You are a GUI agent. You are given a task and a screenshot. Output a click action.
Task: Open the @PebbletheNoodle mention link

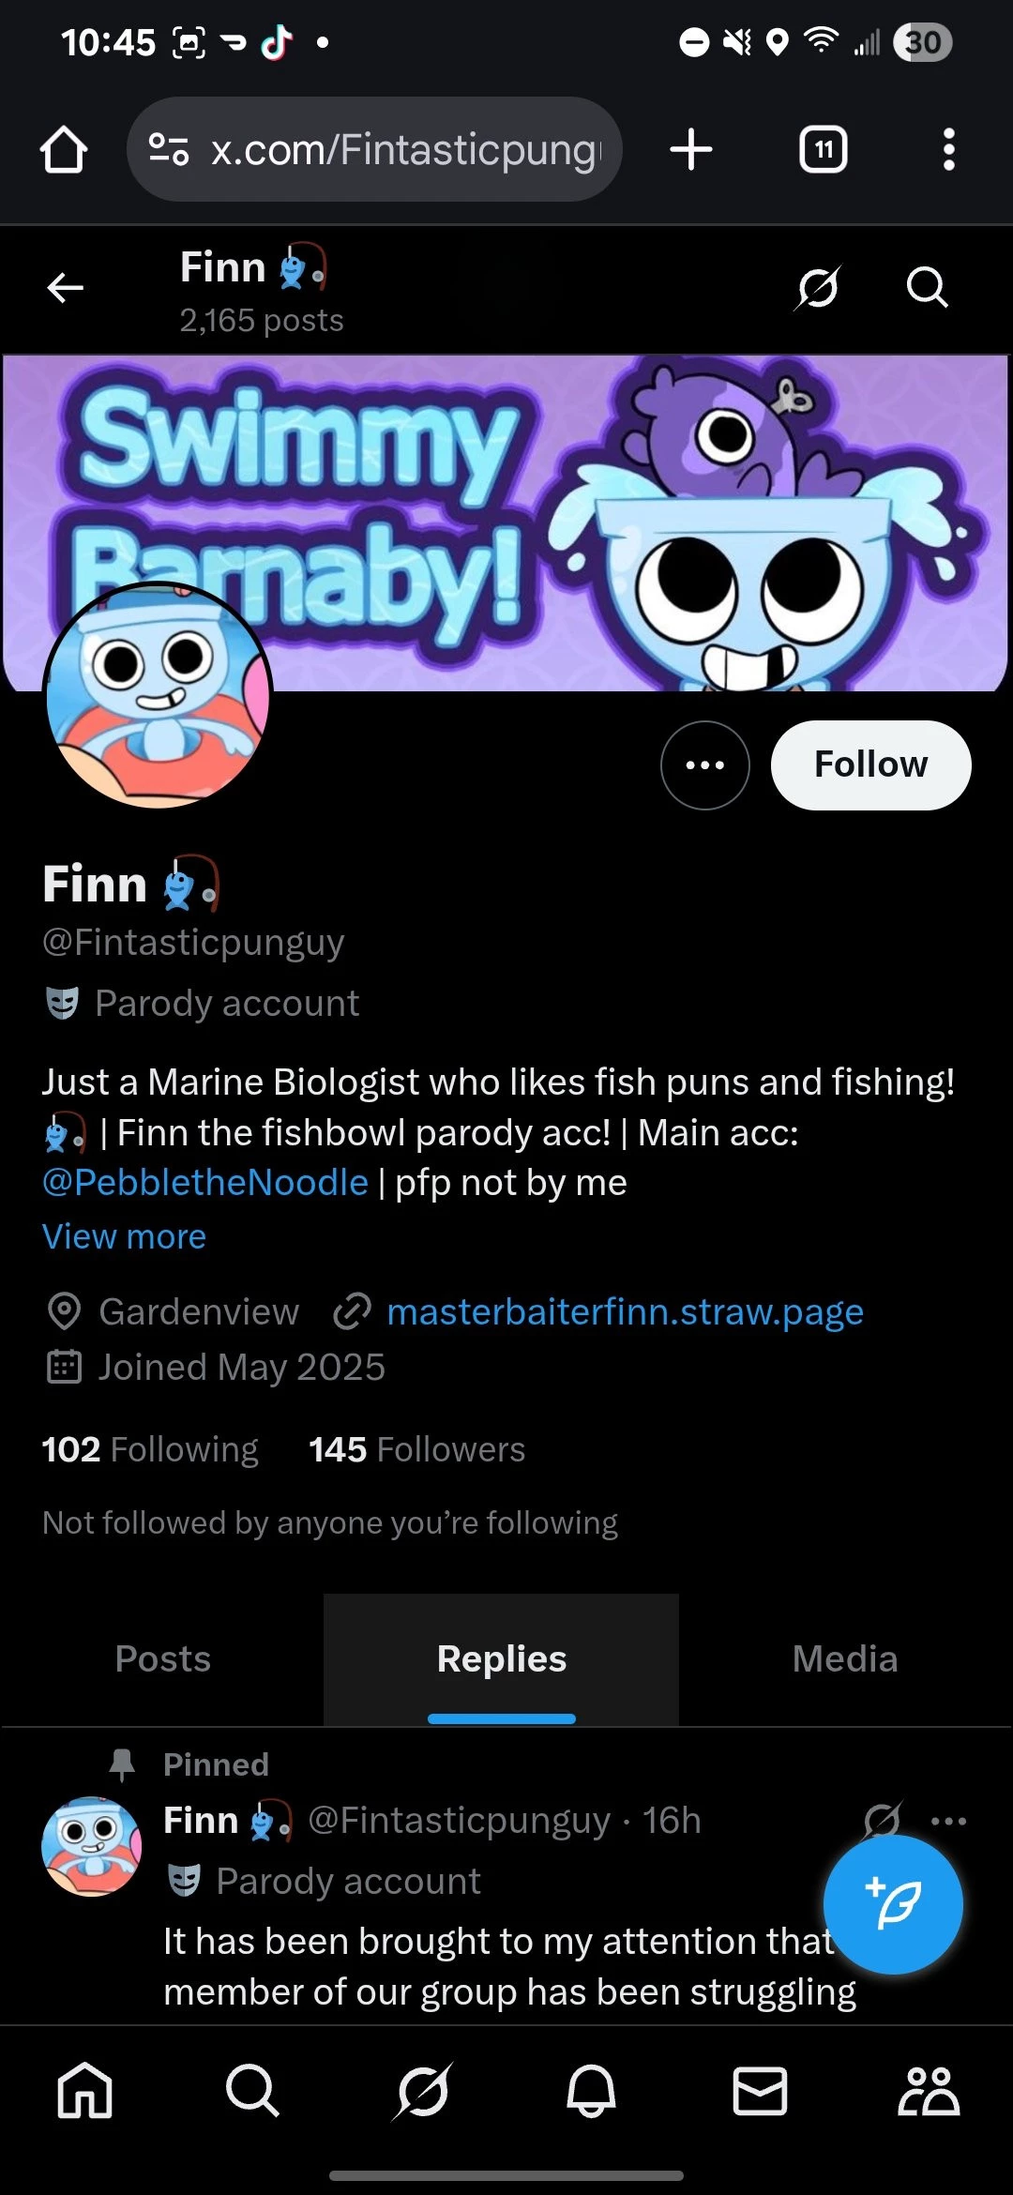[205, 1183]
